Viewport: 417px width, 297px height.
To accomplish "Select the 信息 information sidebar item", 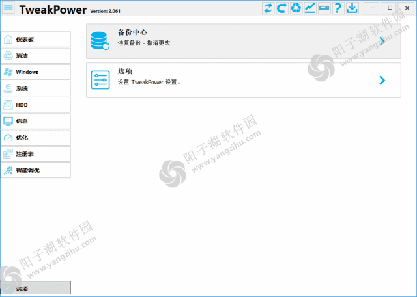I will click(36, 121).
